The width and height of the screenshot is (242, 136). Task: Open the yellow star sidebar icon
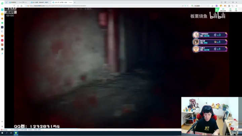(x=2, y=14)
